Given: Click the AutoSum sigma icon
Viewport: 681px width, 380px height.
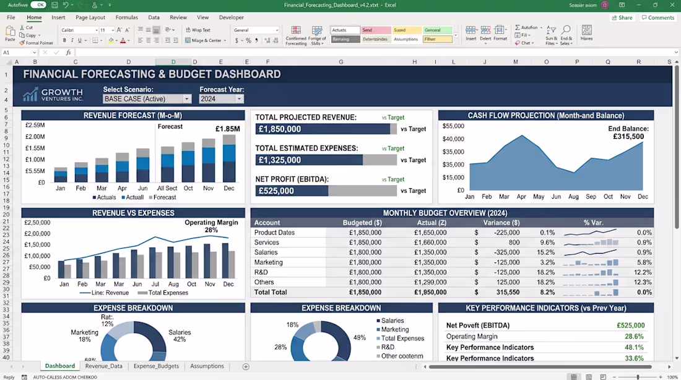Looking at the screenshot, I should point(518,27).
